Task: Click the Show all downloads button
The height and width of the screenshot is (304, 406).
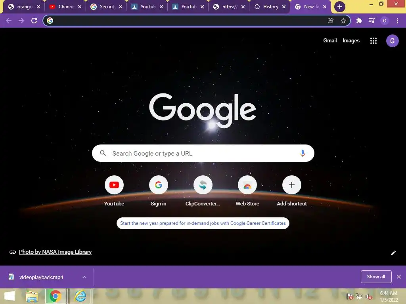Action: pyautogui.click(x=376, y=277)
